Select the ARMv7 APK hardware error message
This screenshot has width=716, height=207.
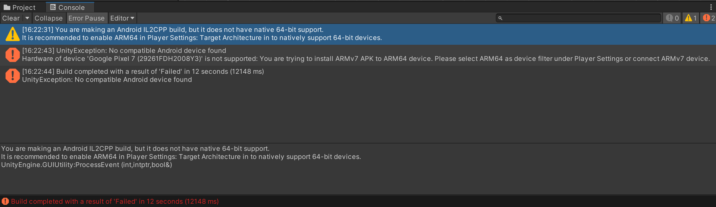tap(365, 59)
